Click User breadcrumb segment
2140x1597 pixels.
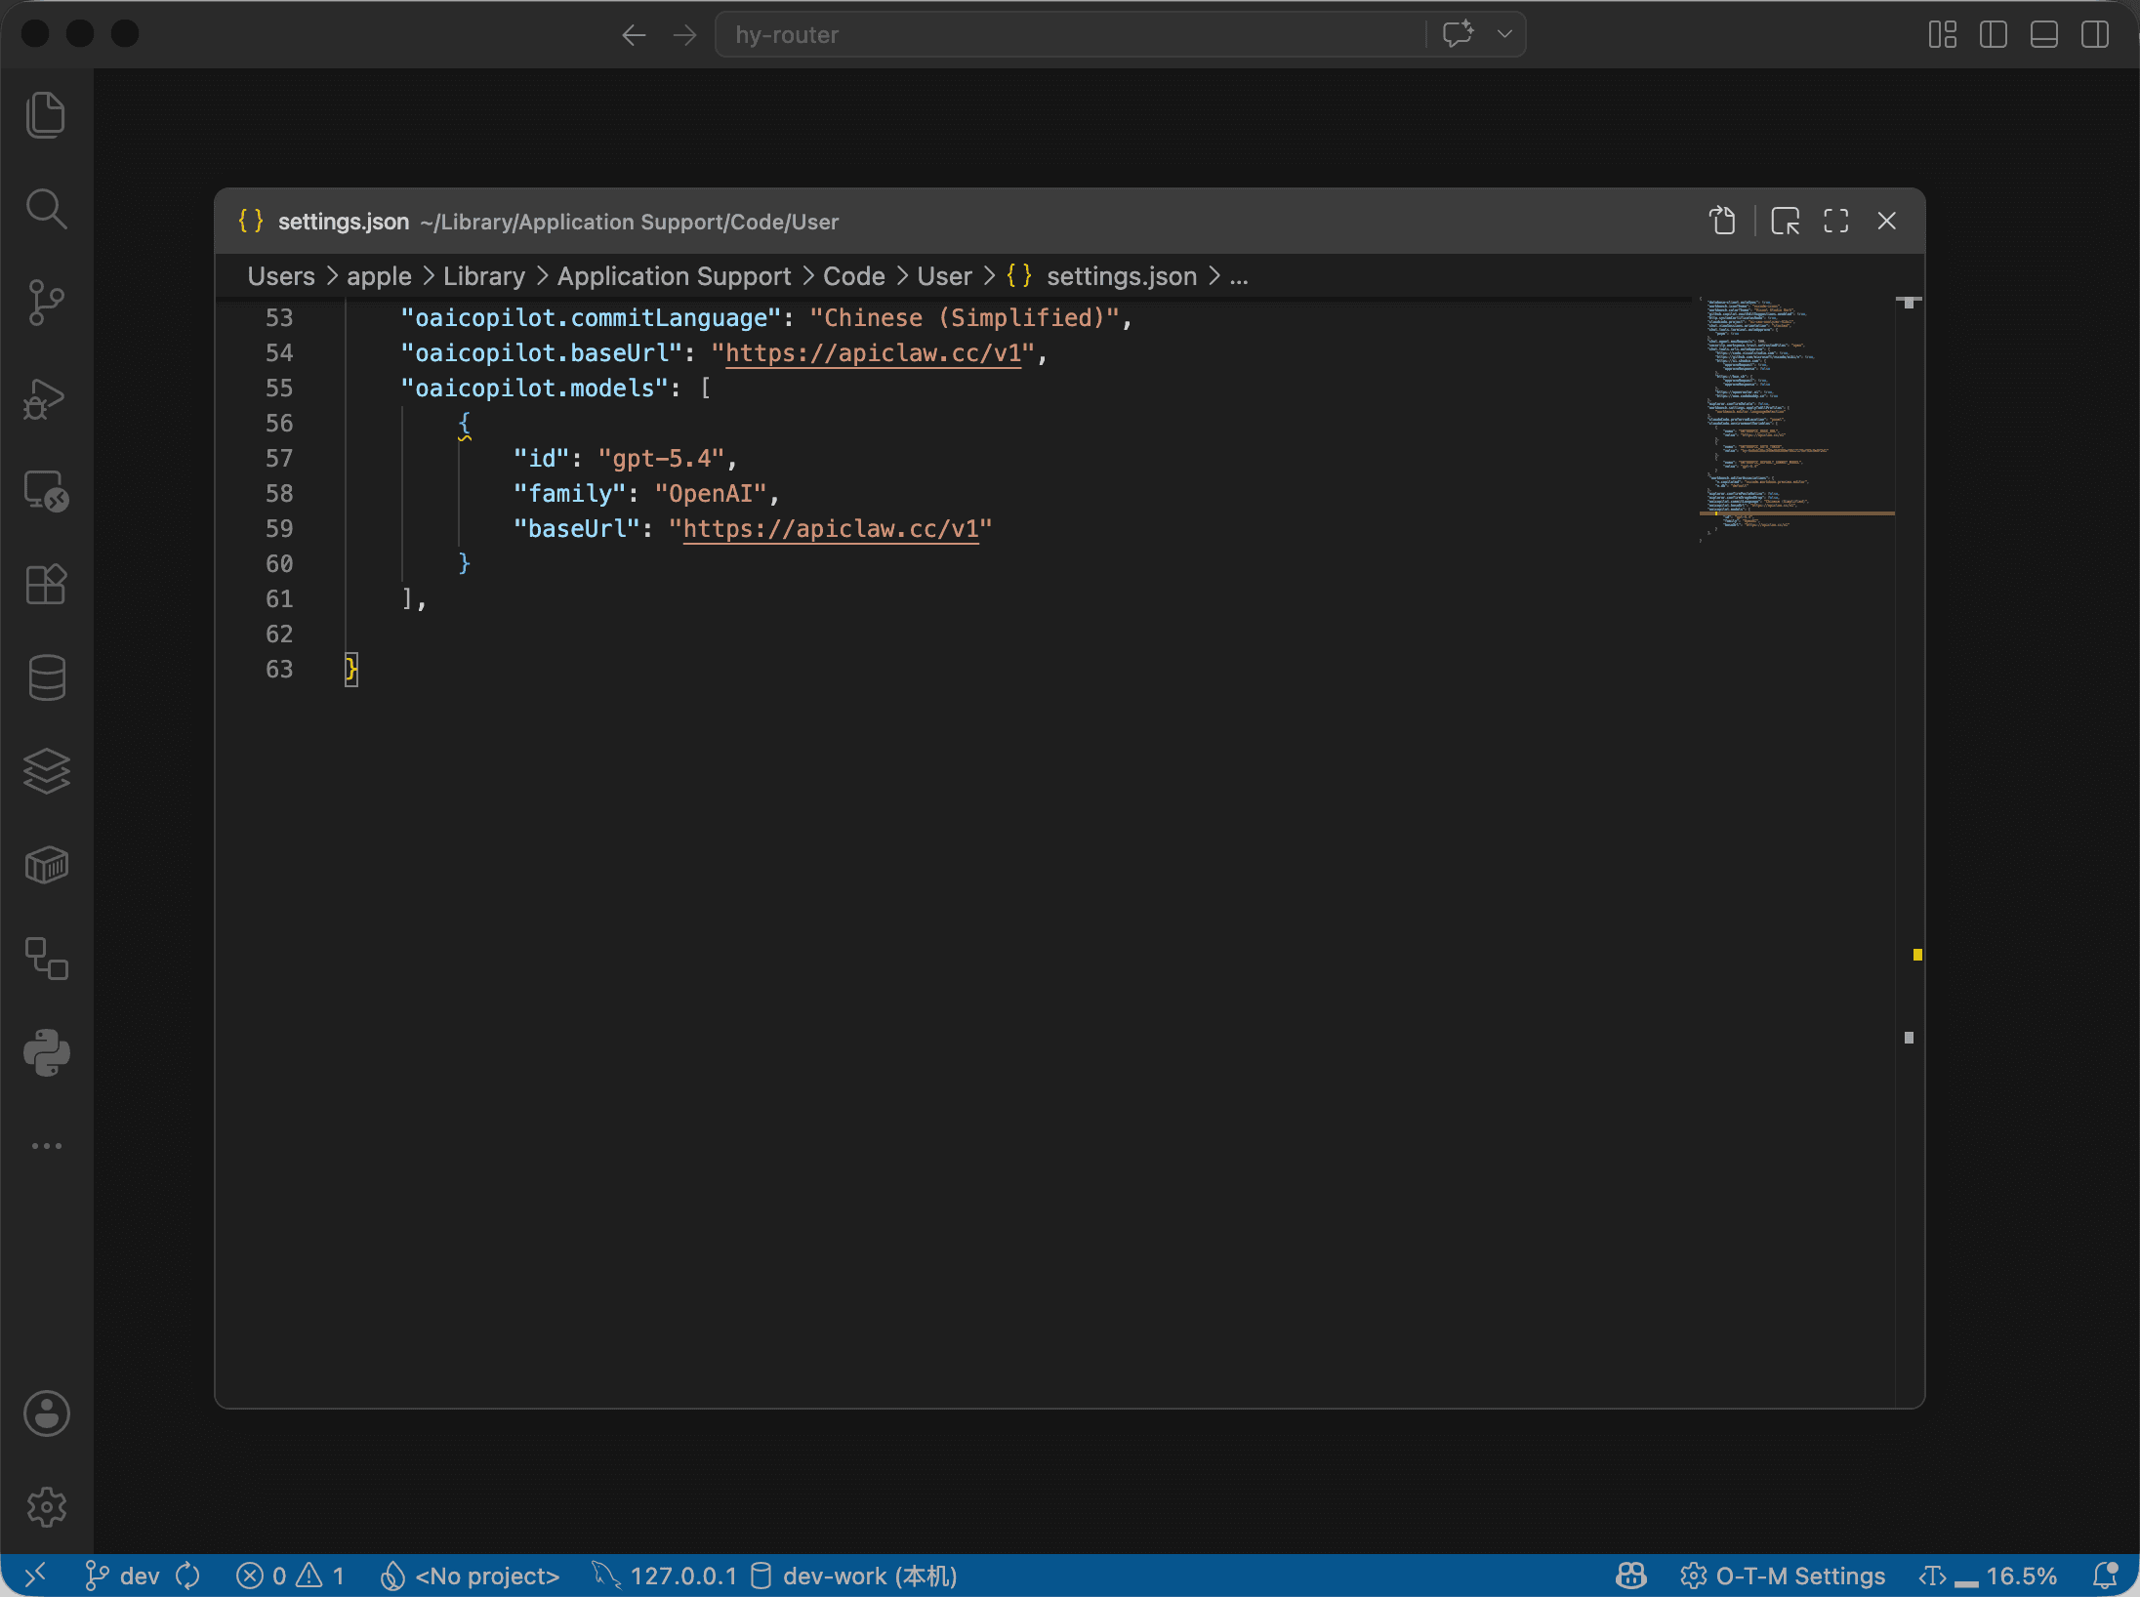click(x=944, y=276)
